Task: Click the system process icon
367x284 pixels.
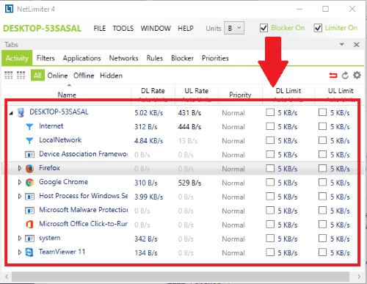Action: 29,239
